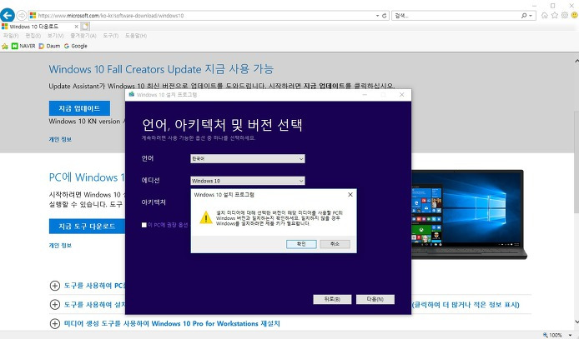Click the Windows 10 laptop image on the page
Screen dimensions: 579x339
469,214
